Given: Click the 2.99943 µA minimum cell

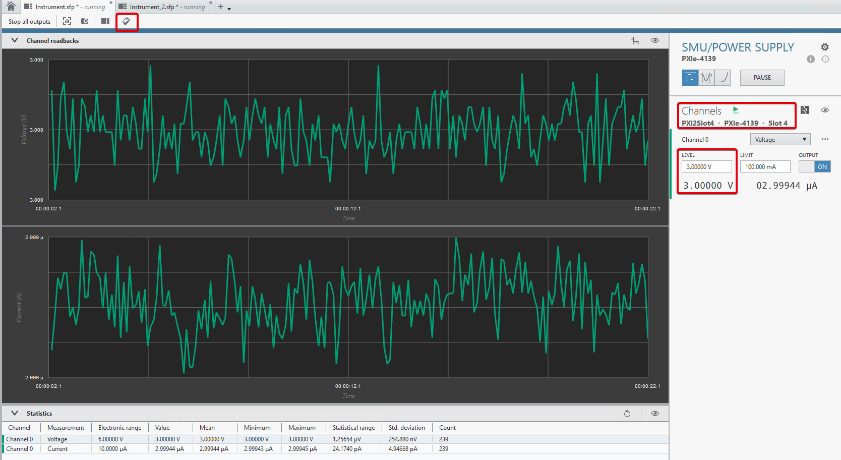Looking at the screenshot, I should tap(258, 449).
